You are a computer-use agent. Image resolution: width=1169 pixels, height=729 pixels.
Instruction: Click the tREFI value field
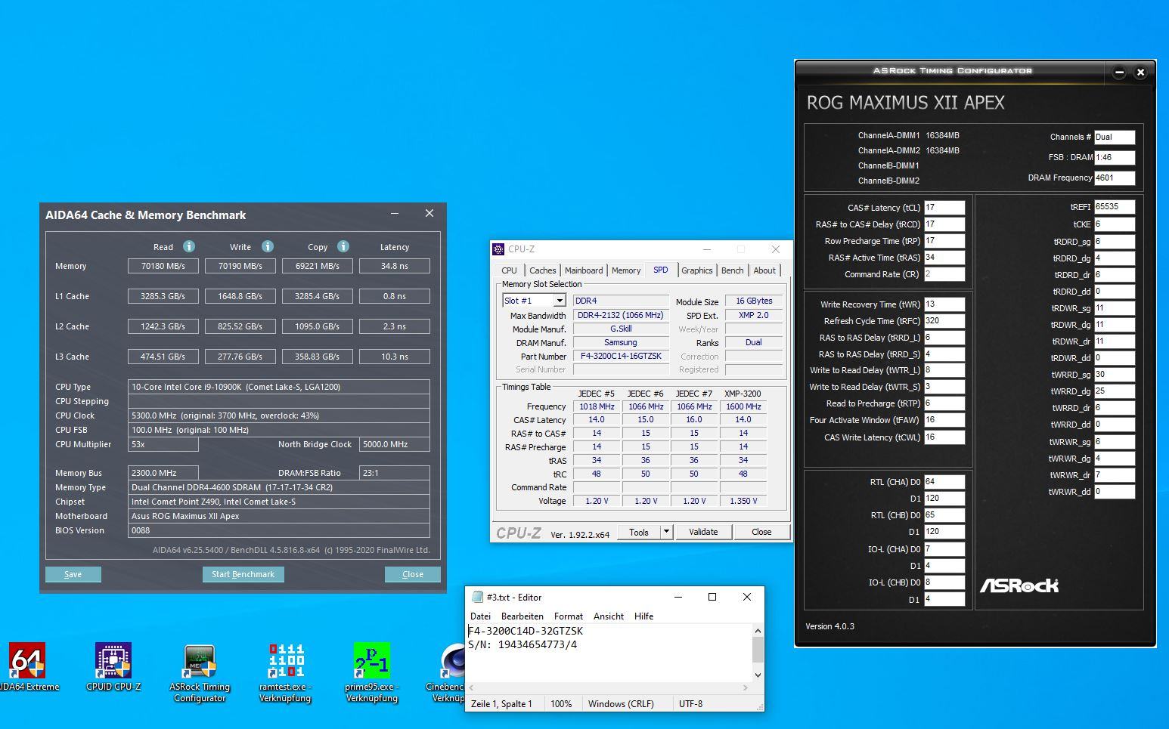coord(1115,206)
